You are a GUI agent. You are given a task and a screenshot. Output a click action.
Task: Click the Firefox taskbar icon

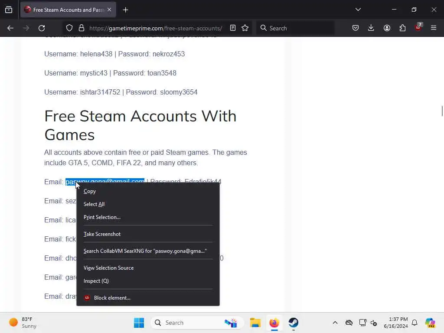click(274, 323)
